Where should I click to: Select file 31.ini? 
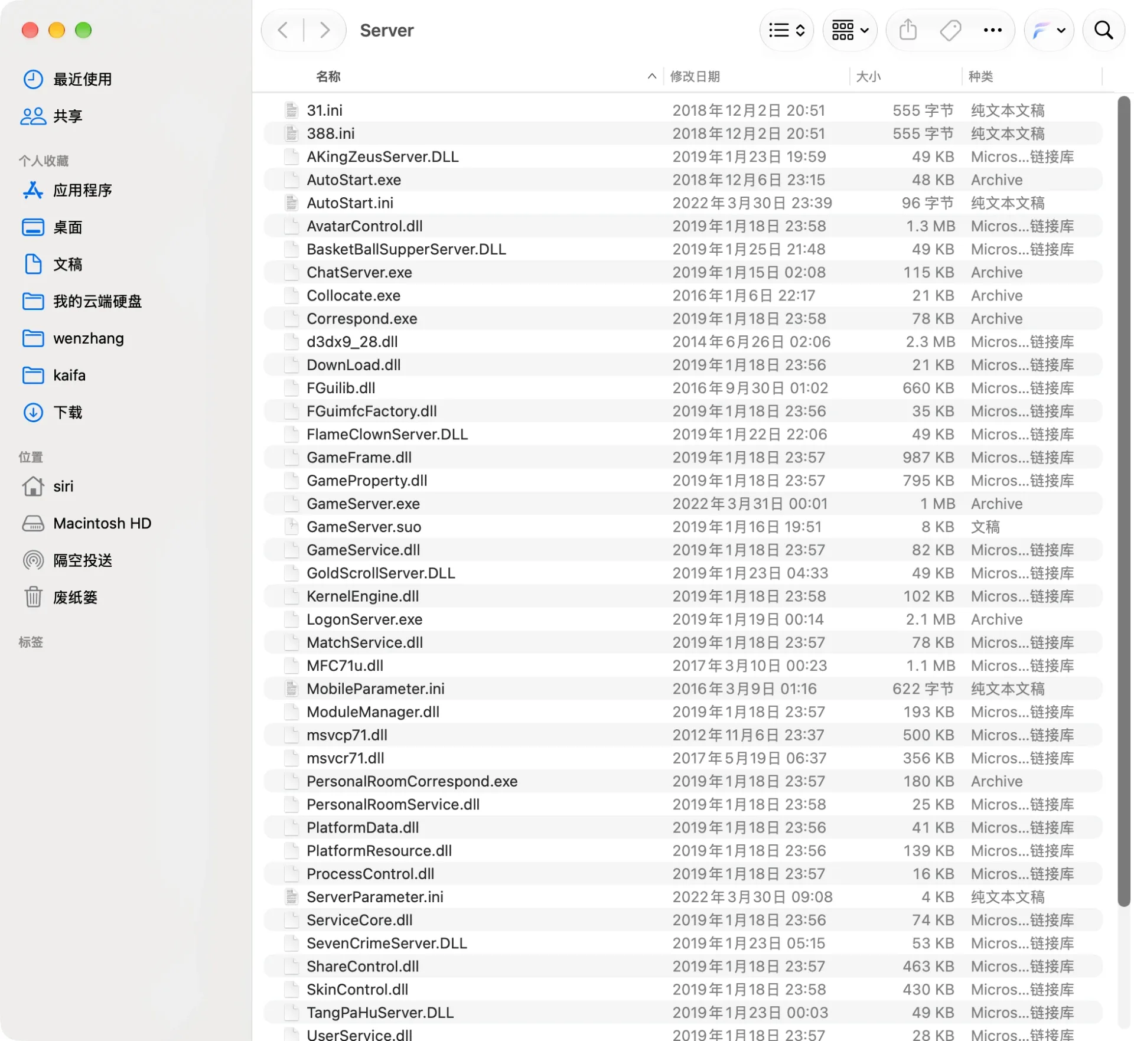tap(683, 110)
